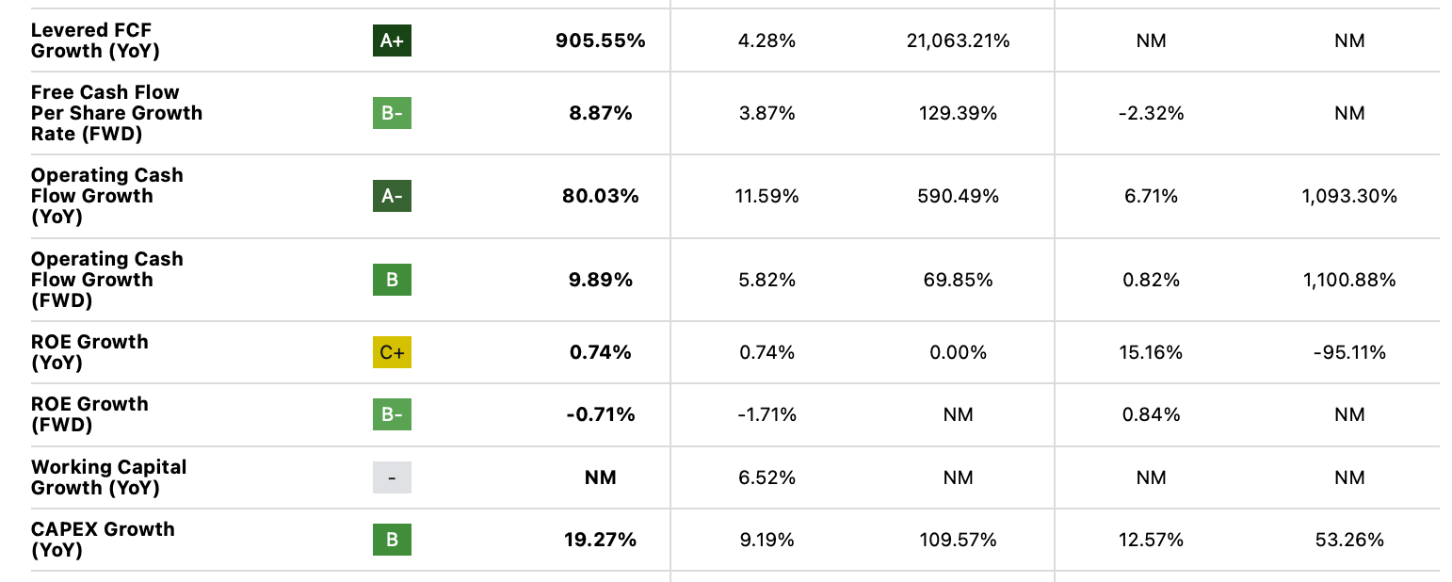Click the B grade badge for CAPEX Growth
1452x582 pixels.
point(392,540)
